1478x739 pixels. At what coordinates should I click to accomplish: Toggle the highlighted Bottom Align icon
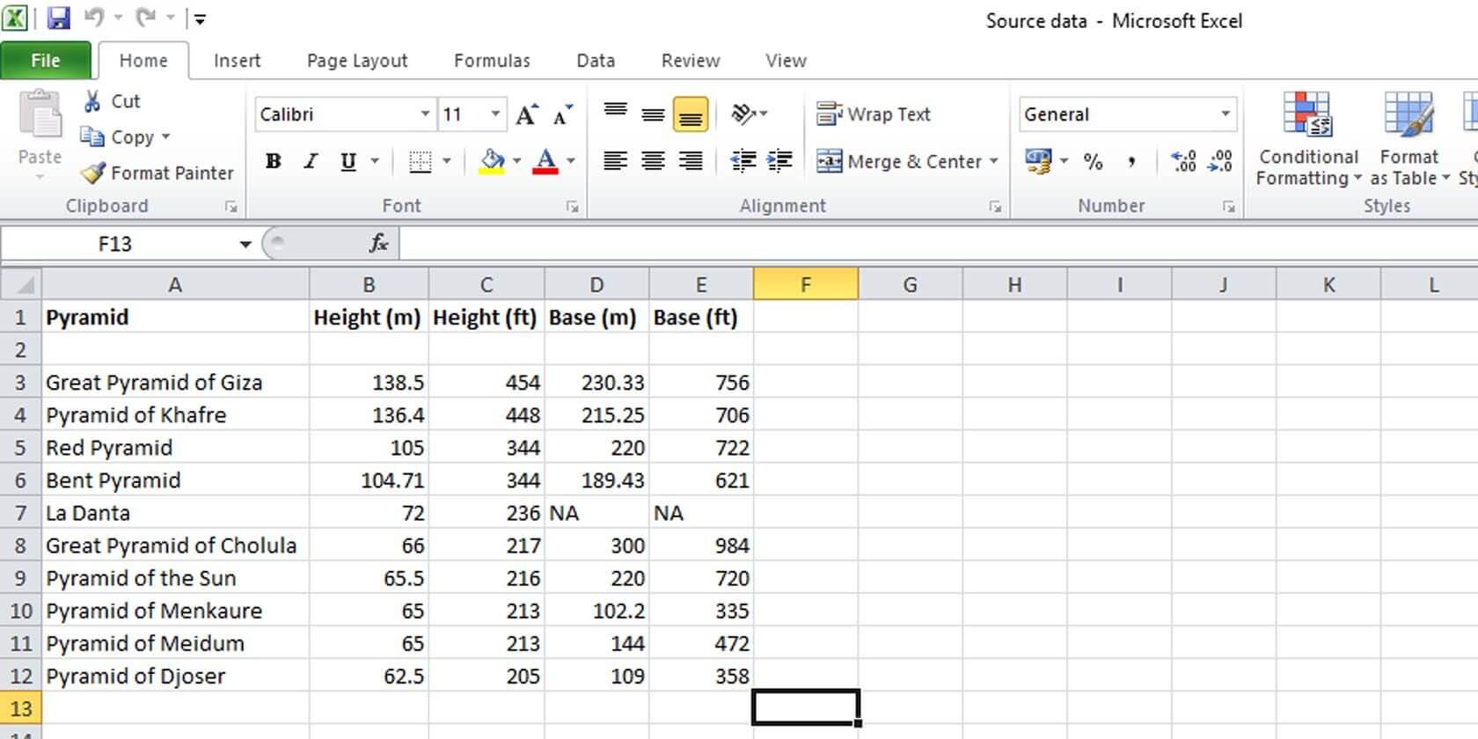[691, 114]
